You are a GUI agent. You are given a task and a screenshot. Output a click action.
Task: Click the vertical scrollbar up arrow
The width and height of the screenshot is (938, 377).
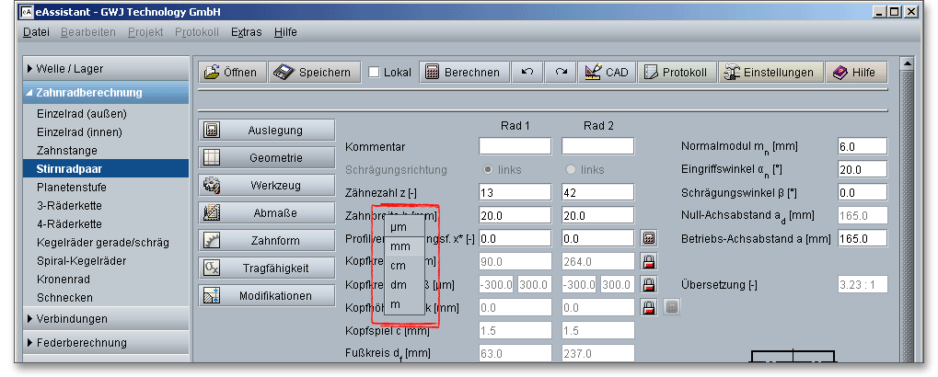click(906, 63)
